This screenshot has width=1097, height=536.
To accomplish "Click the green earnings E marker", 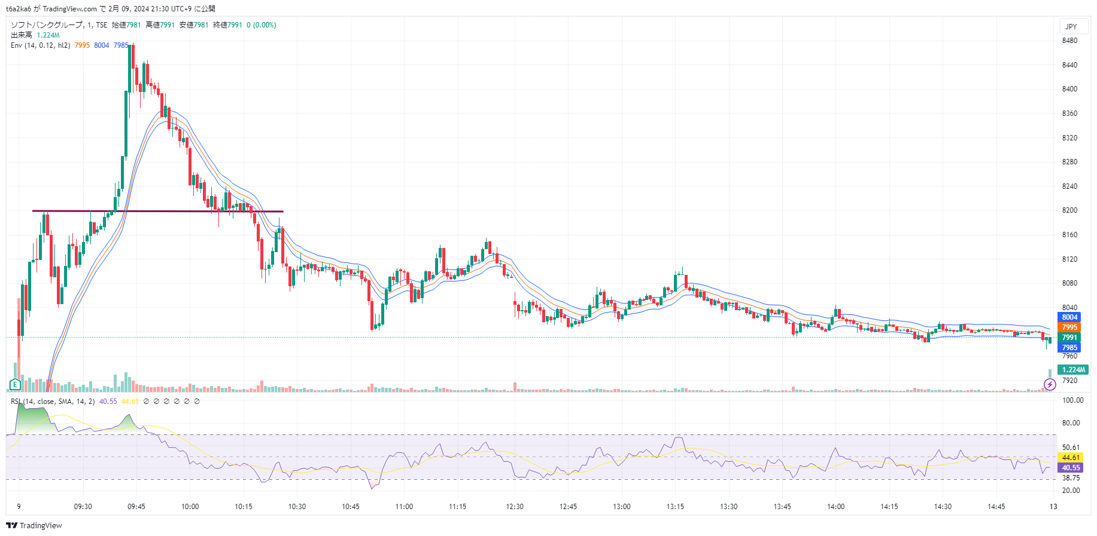I will point(15,384).
